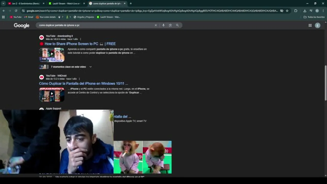The image size is (327, 184).
Task: Open Chrome downloads
Action: click(x=305, y=11)
